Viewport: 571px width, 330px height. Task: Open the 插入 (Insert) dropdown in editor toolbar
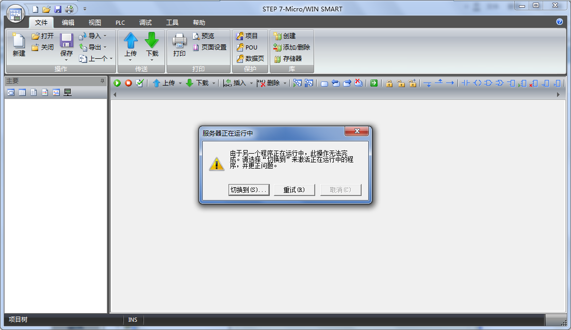251,83
